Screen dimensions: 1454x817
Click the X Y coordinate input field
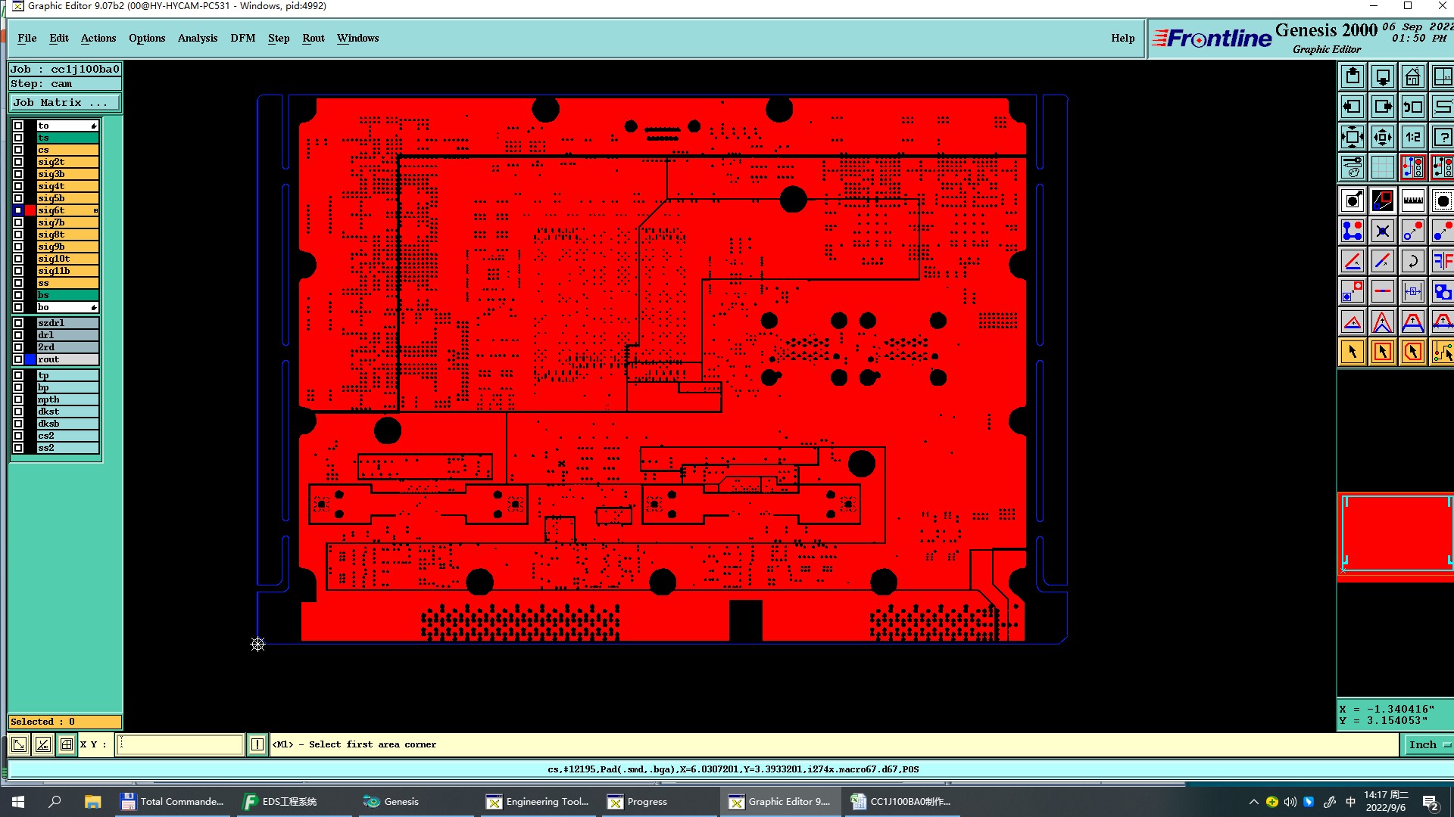click(180, 745)
